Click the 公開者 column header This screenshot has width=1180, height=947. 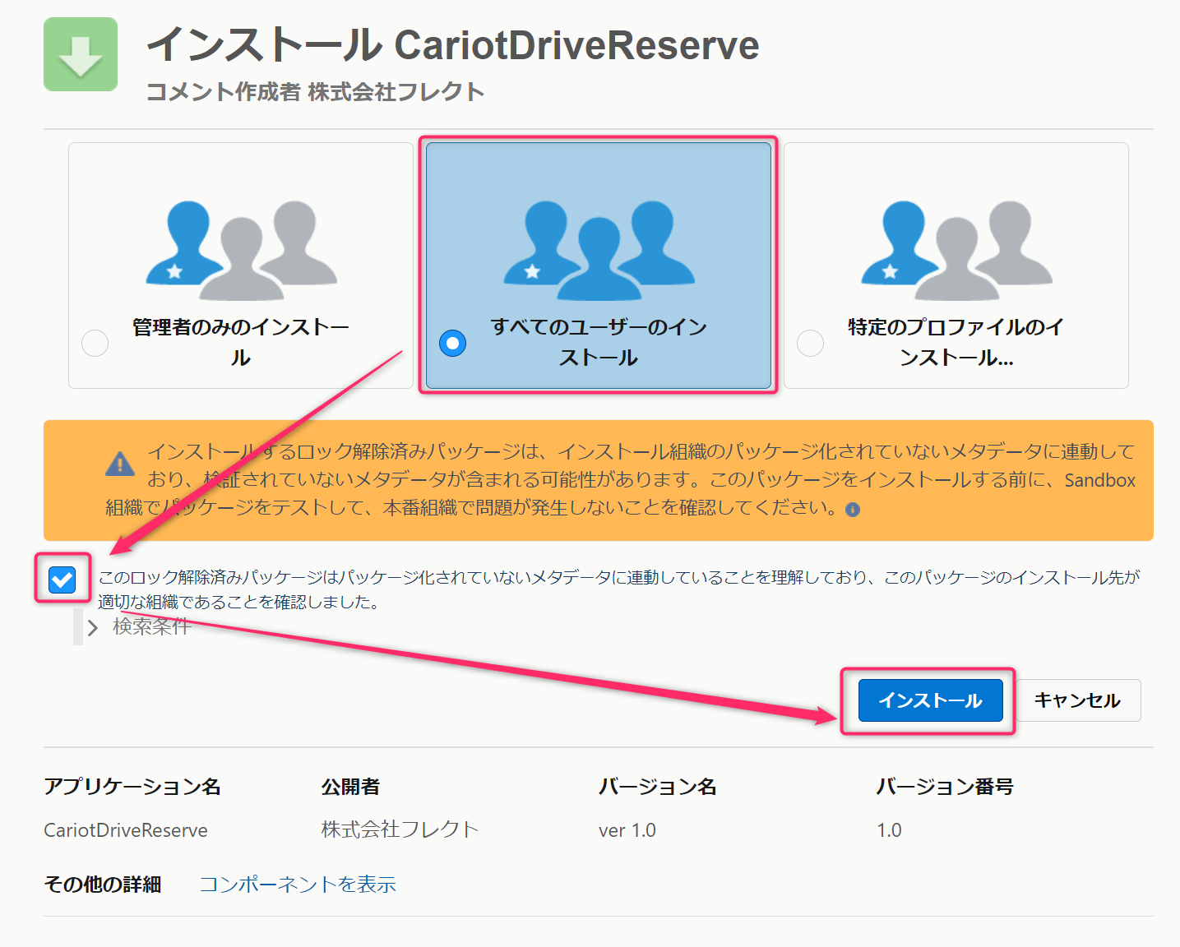coord(350,787)
